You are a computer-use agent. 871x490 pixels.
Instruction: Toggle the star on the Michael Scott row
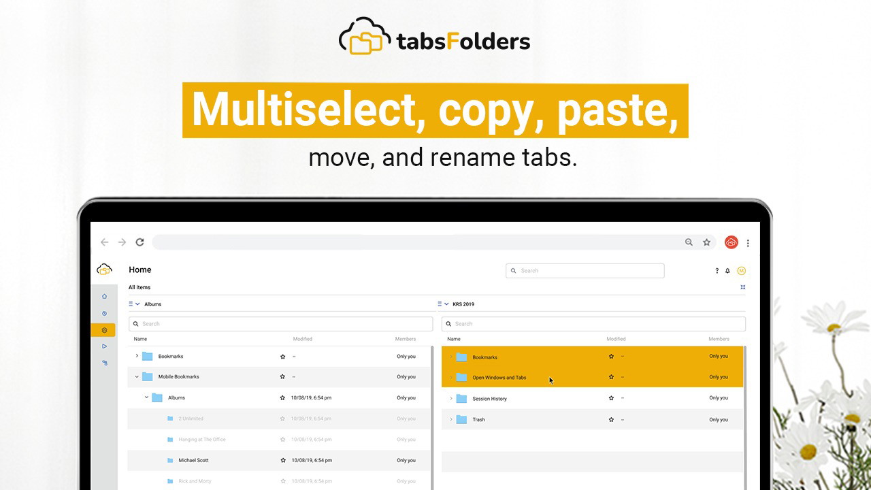pos(282,460)
